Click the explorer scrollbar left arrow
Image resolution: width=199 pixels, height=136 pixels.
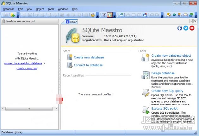pos(3,109)
